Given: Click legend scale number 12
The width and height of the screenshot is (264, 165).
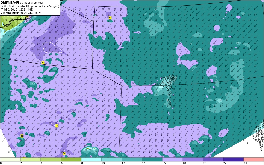Looking at the screenshot, I should click(x=123, y=163).
